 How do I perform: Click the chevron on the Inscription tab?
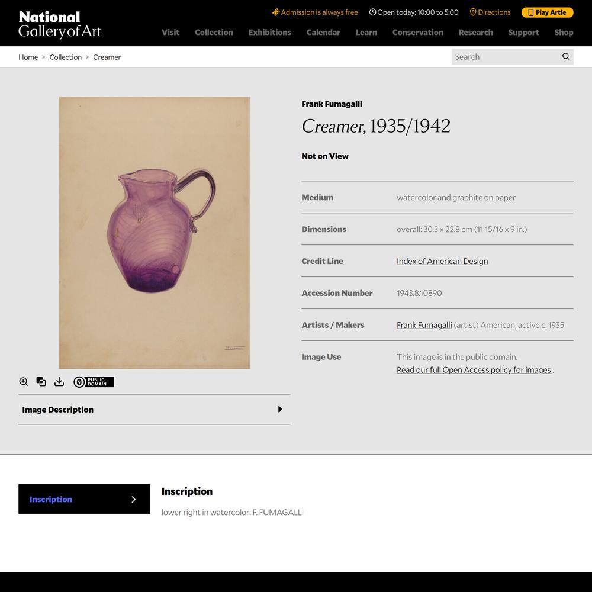click(133, 500)
